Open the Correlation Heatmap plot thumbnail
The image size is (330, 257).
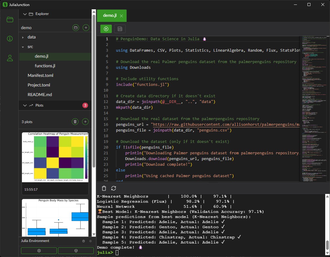[55, 157]
